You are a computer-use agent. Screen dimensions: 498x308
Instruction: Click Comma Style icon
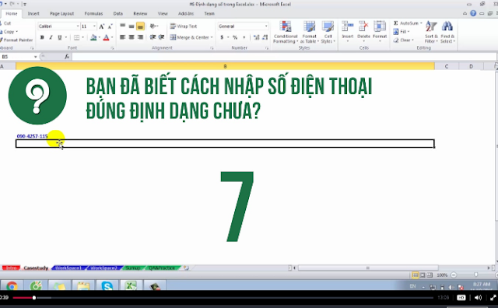(244, 37)
